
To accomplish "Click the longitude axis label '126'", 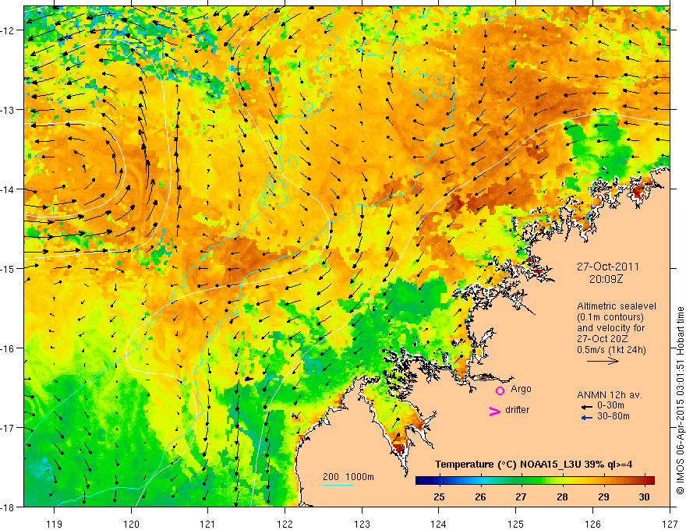I will point(592,524).
